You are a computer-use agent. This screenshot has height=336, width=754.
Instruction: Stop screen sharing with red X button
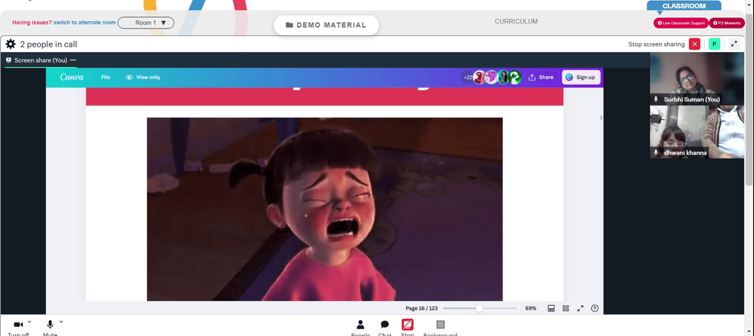click(x=694, y=44)
